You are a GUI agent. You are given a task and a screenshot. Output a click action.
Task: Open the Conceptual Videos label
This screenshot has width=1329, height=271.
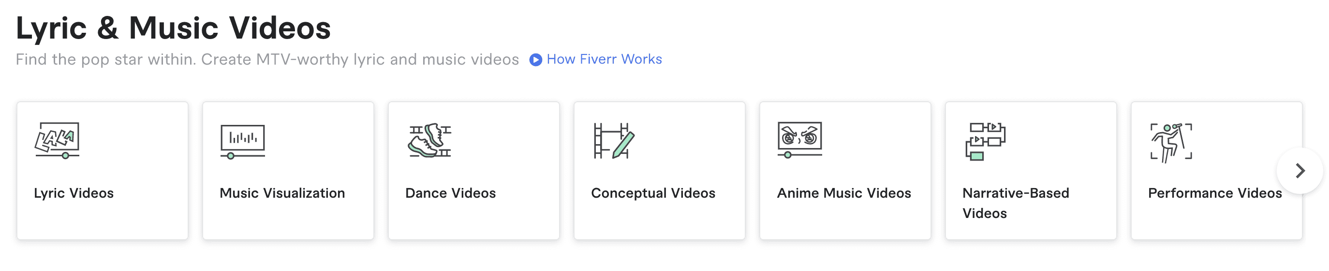point(653,193)
